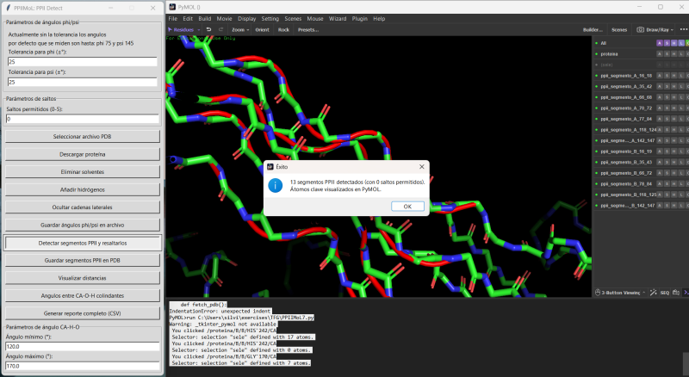Toggle the SEQ sequence viewer icon

pyautogui.click(x=664, y=292)
